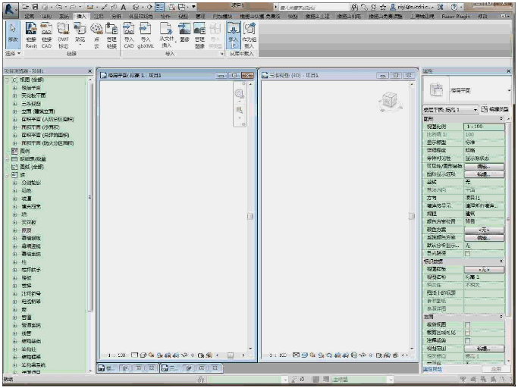Screen dimensions: 518x388
Task: Collapse the Families (族) tree node
Action: point(7,175)
